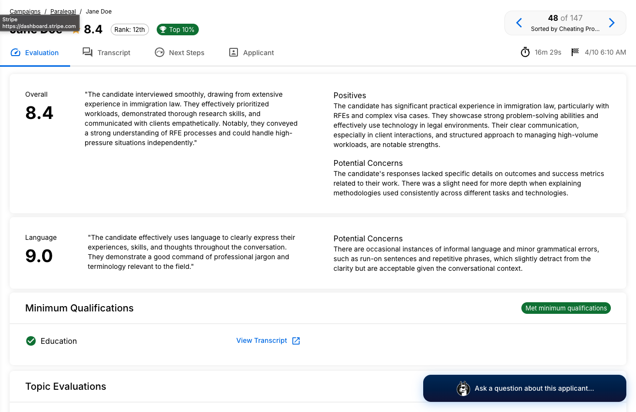Screen dimensions: 636x412
Task: Go to next applicant with right chevron
Action: (x=611, y=23)
